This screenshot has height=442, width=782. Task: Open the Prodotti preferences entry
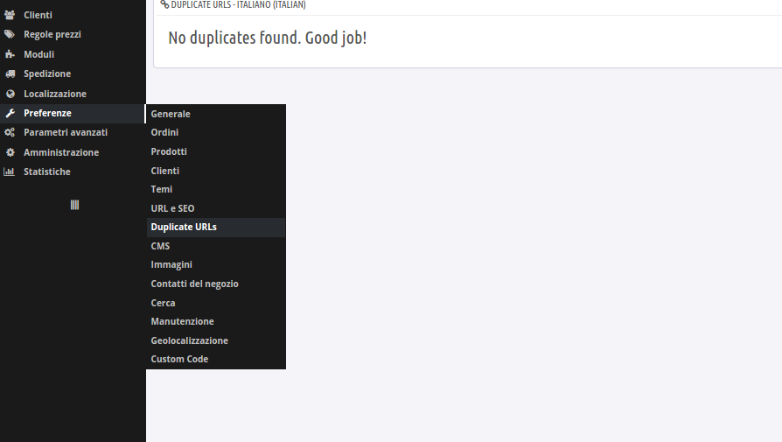(169, 151)
